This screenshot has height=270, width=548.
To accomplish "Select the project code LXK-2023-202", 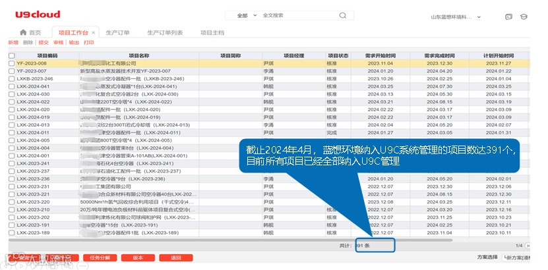I will pyautogui.click(x=33, y=217).
